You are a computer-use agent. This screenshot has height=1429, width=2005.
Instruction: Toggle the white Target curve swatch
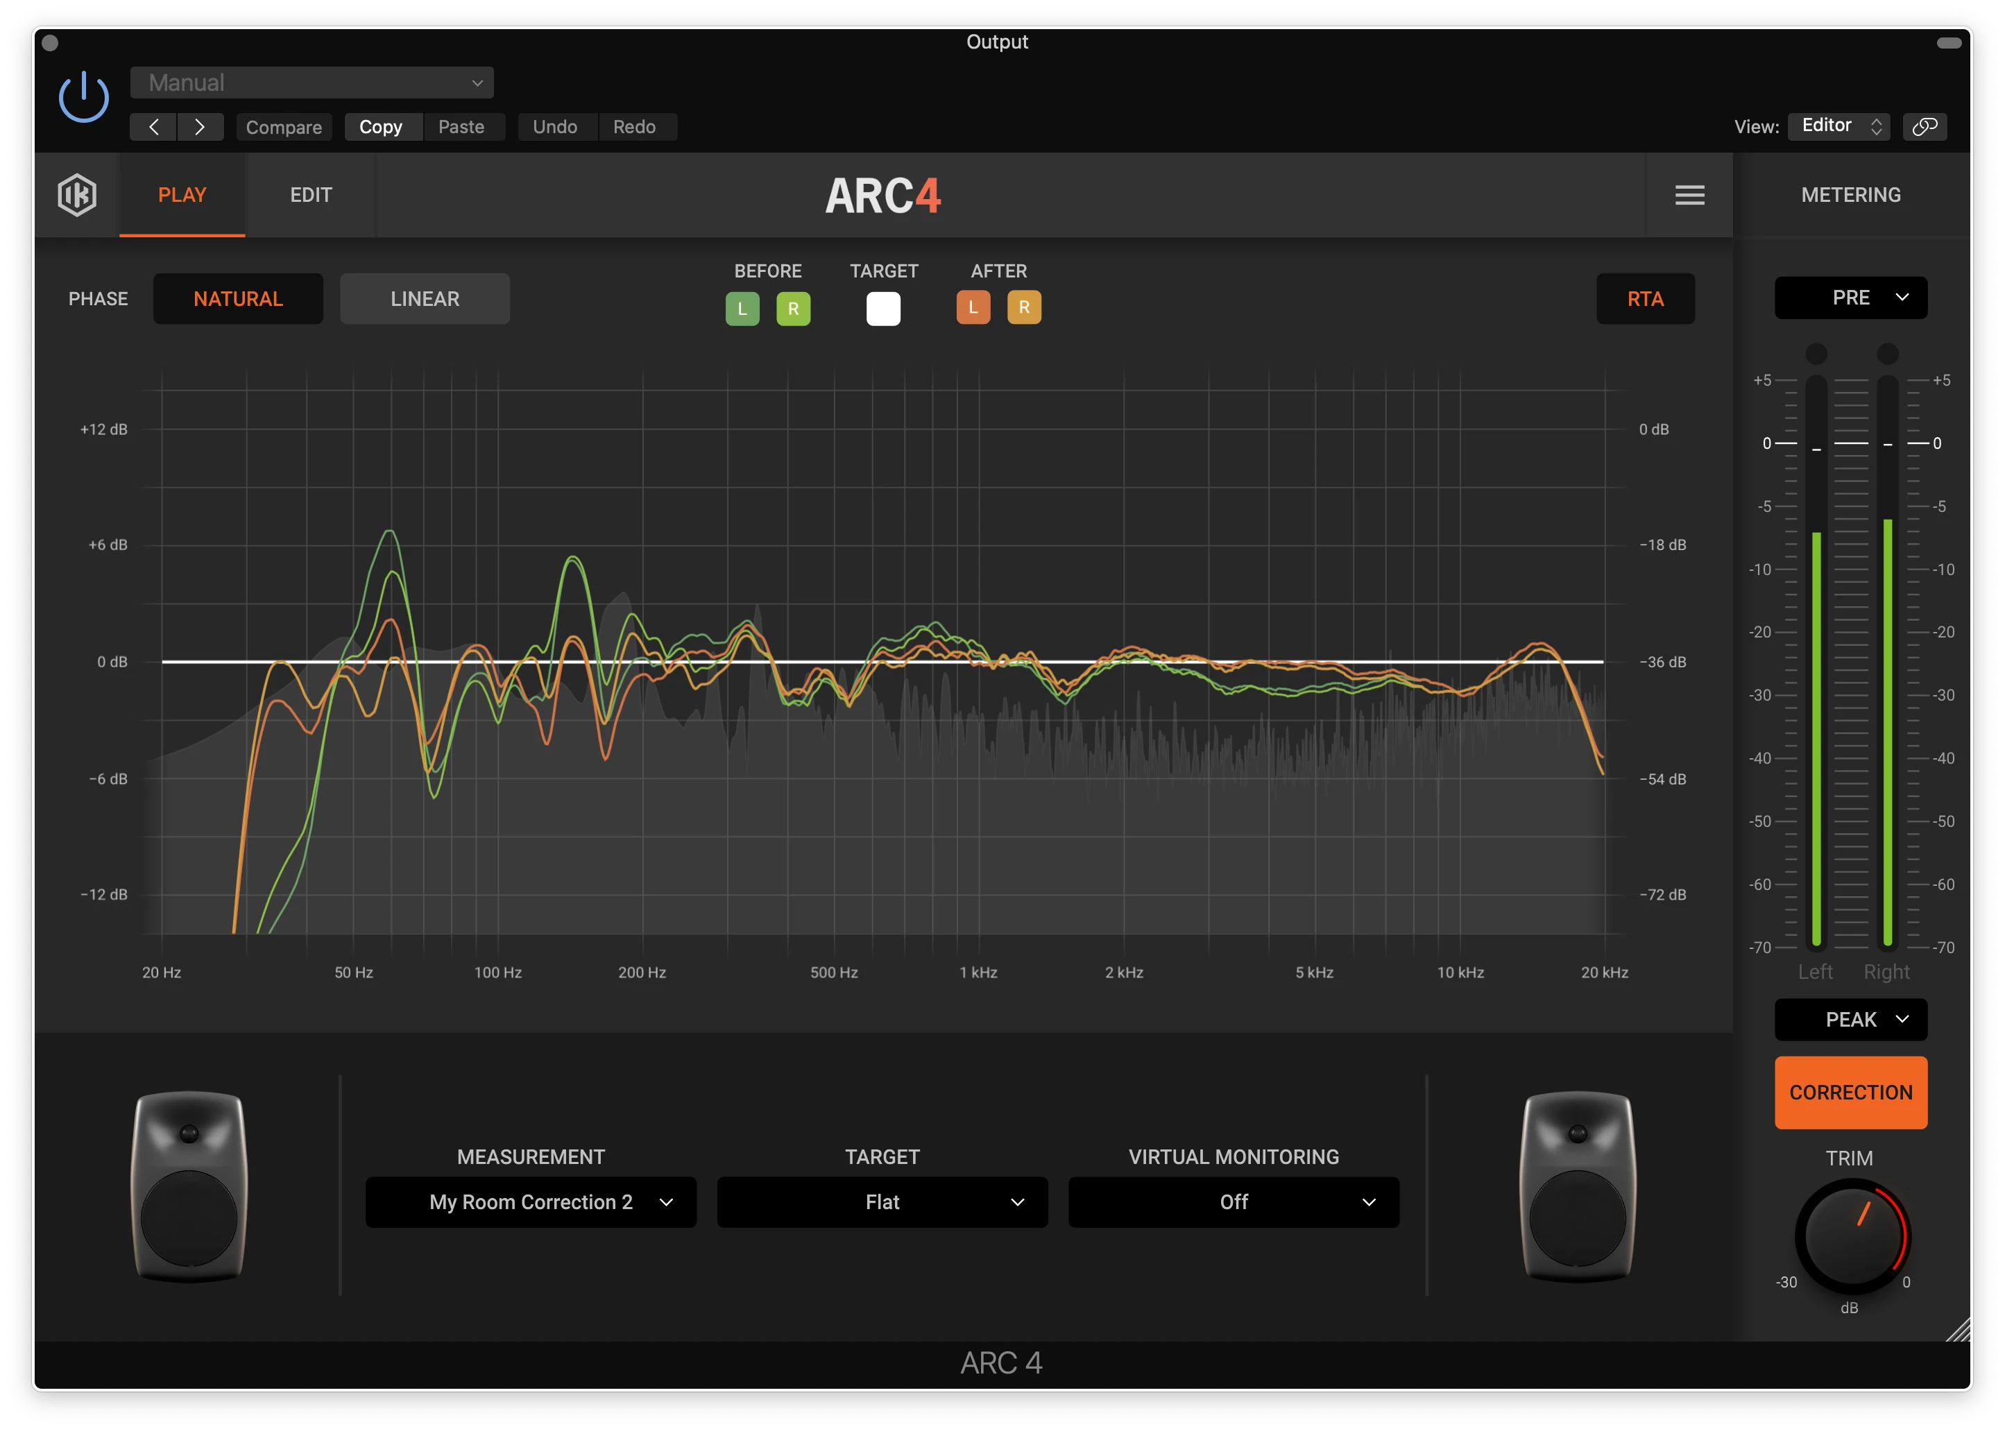pos(882,308)
